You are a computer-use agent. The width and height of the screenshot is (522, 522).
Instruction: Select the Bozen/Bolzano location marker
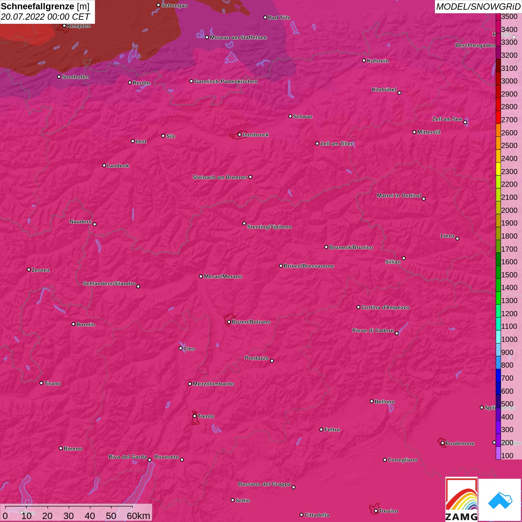(229, 322)
